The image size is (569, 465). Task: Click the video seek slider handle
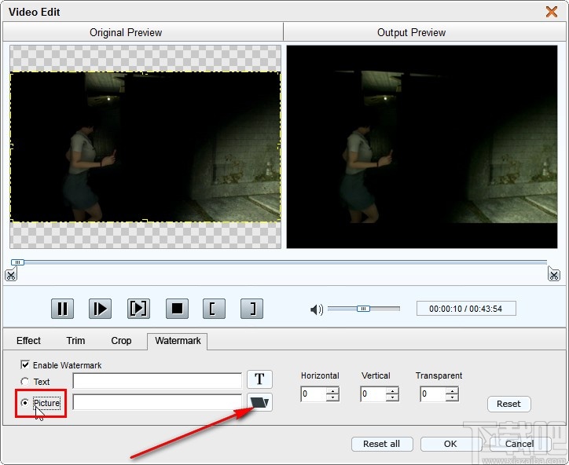pos(17,262)
